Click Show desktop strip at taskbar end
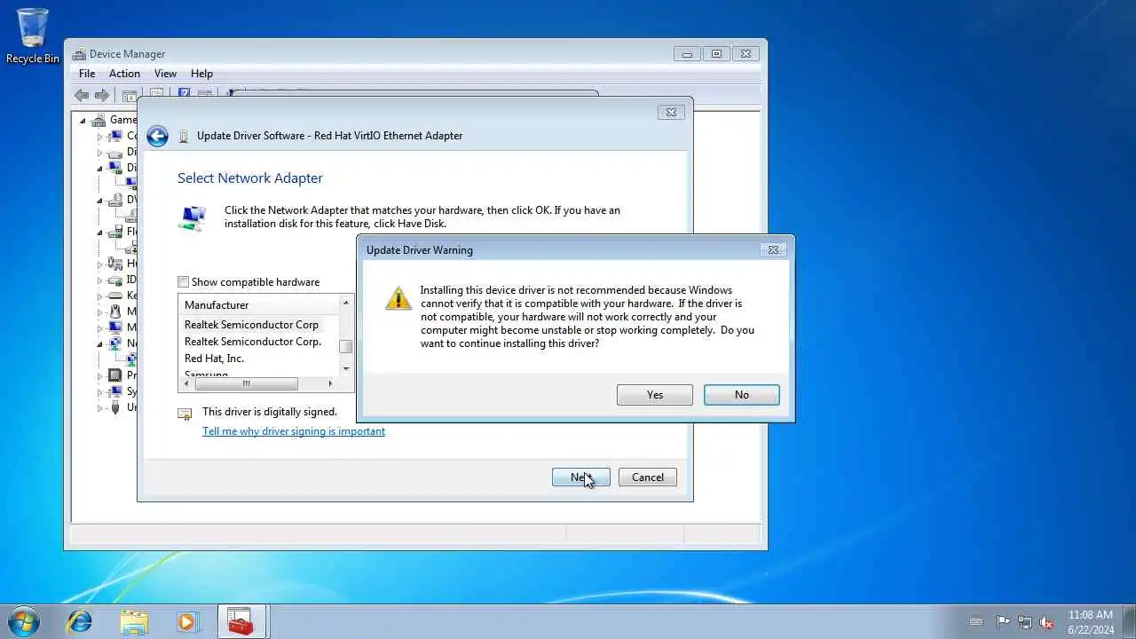 (1129, 621)
